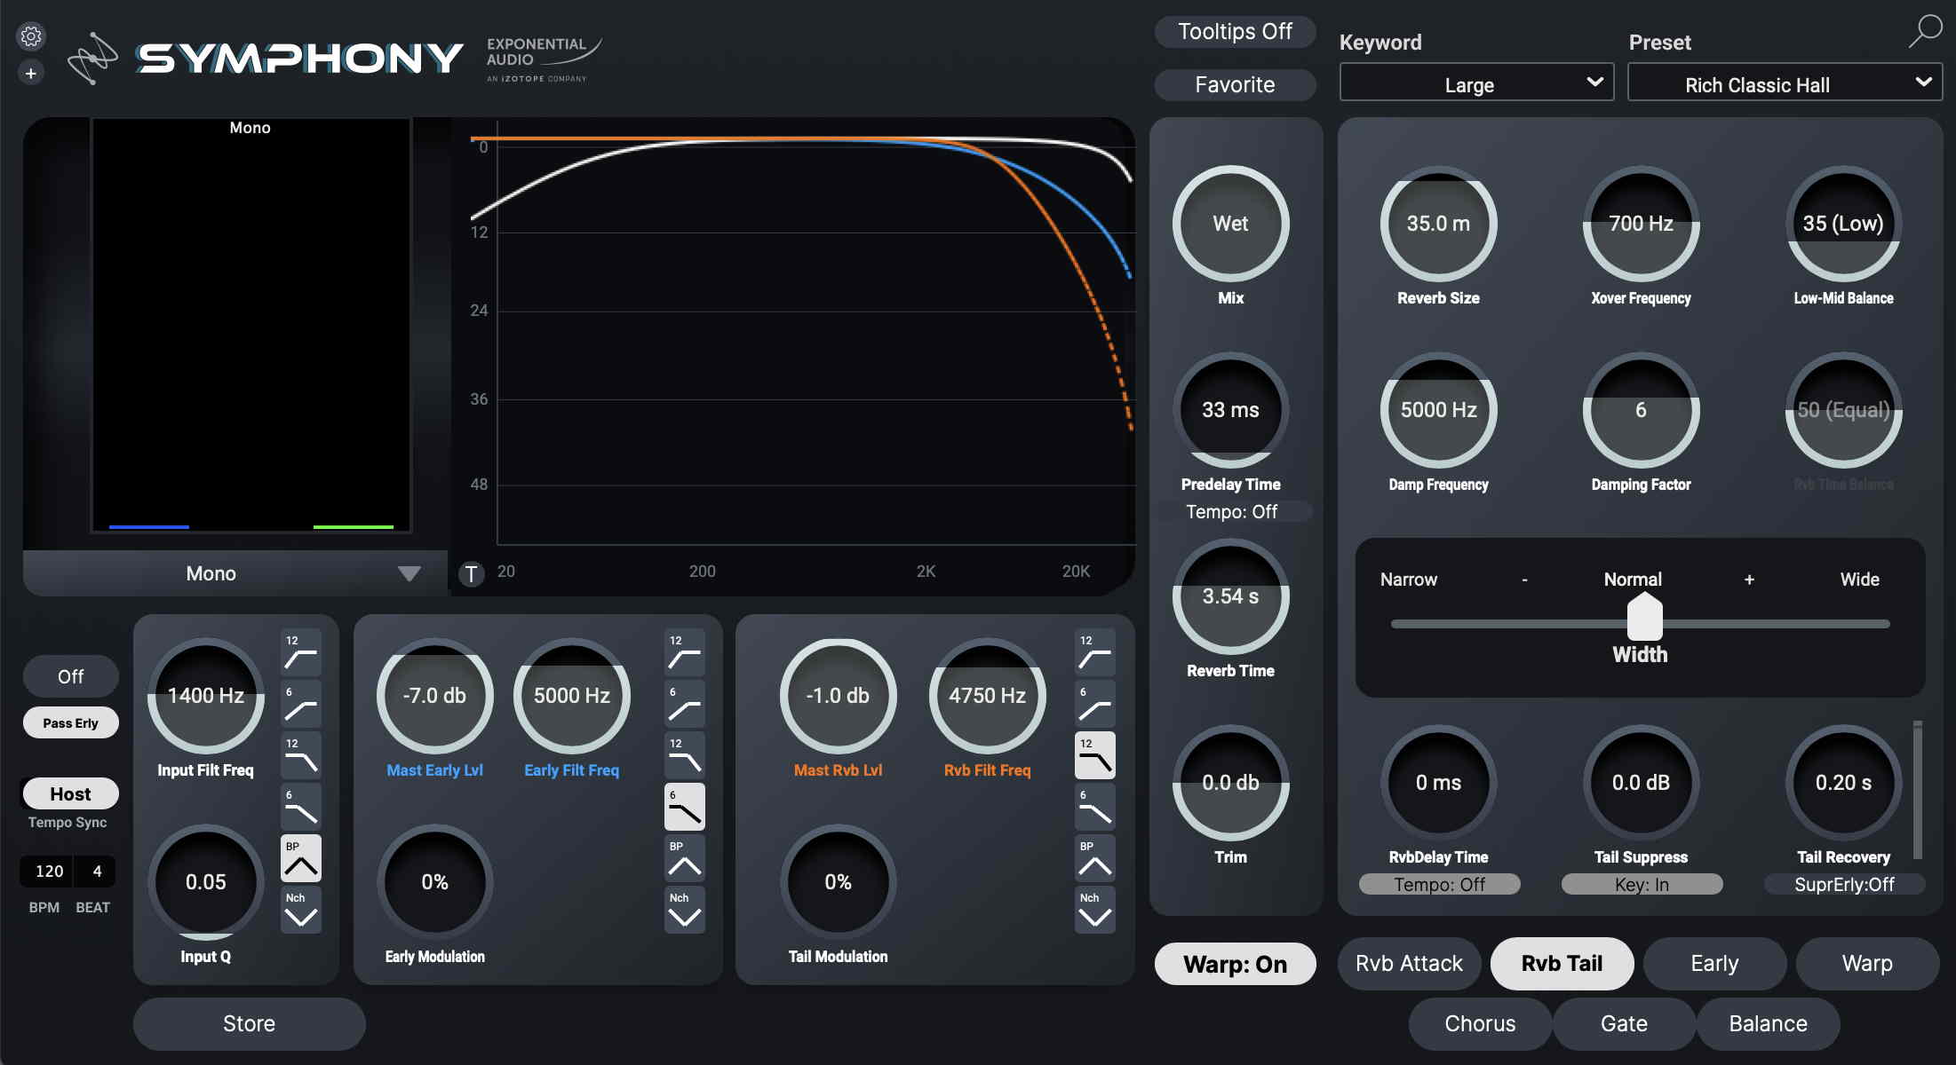Click the Width slider handle
The image size is (1956, 1065).
coord(1644,617)
